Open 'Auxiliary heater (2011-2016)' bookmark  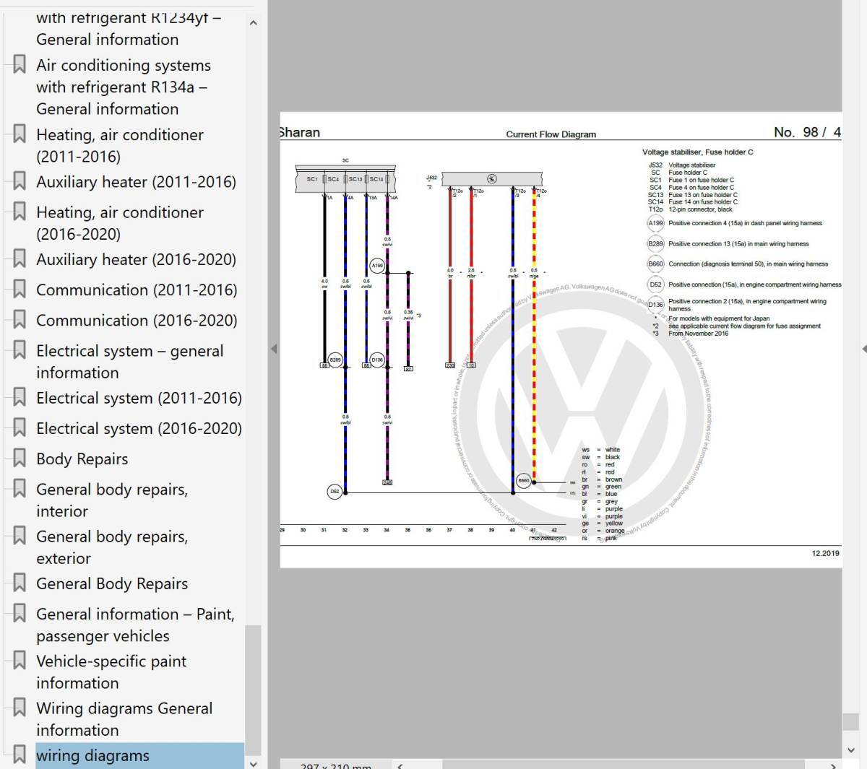(136, 182)
